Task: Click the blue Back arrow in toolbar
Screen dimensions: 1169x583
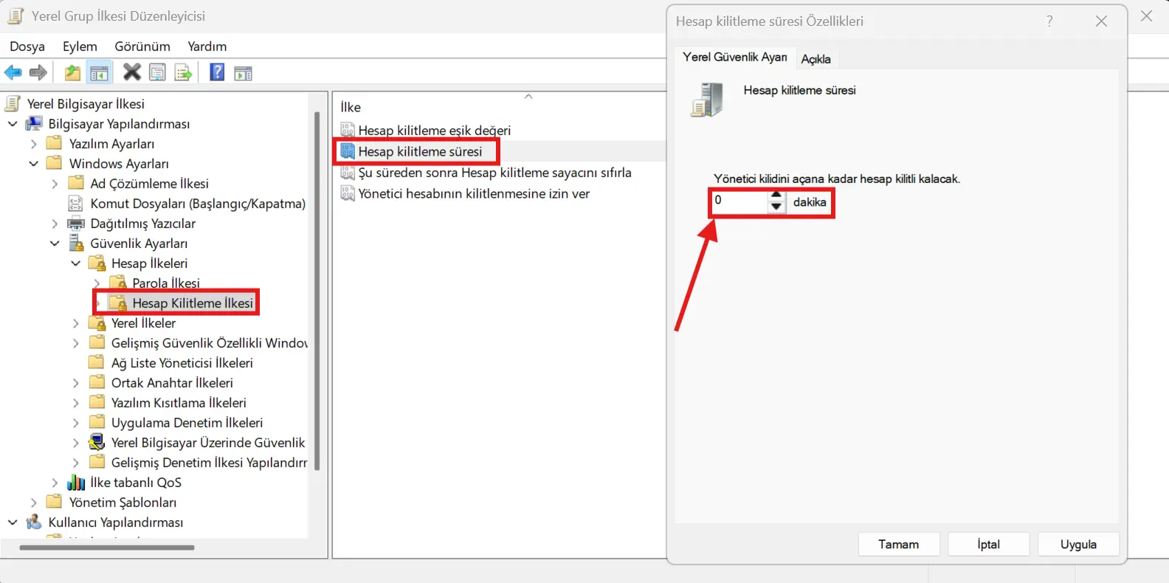Action: point(13,72)
